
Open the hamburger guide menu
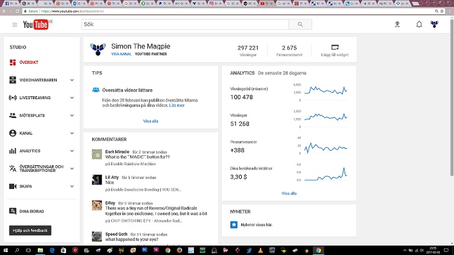15,24
